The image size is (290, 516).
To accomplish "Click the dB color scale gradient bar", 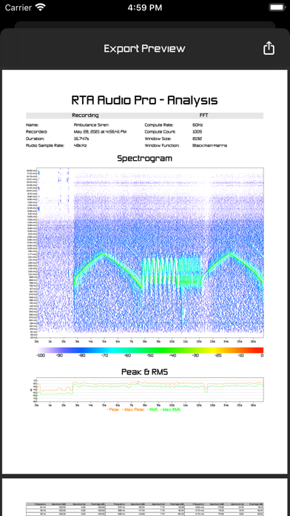I will [x=149, y=350].
